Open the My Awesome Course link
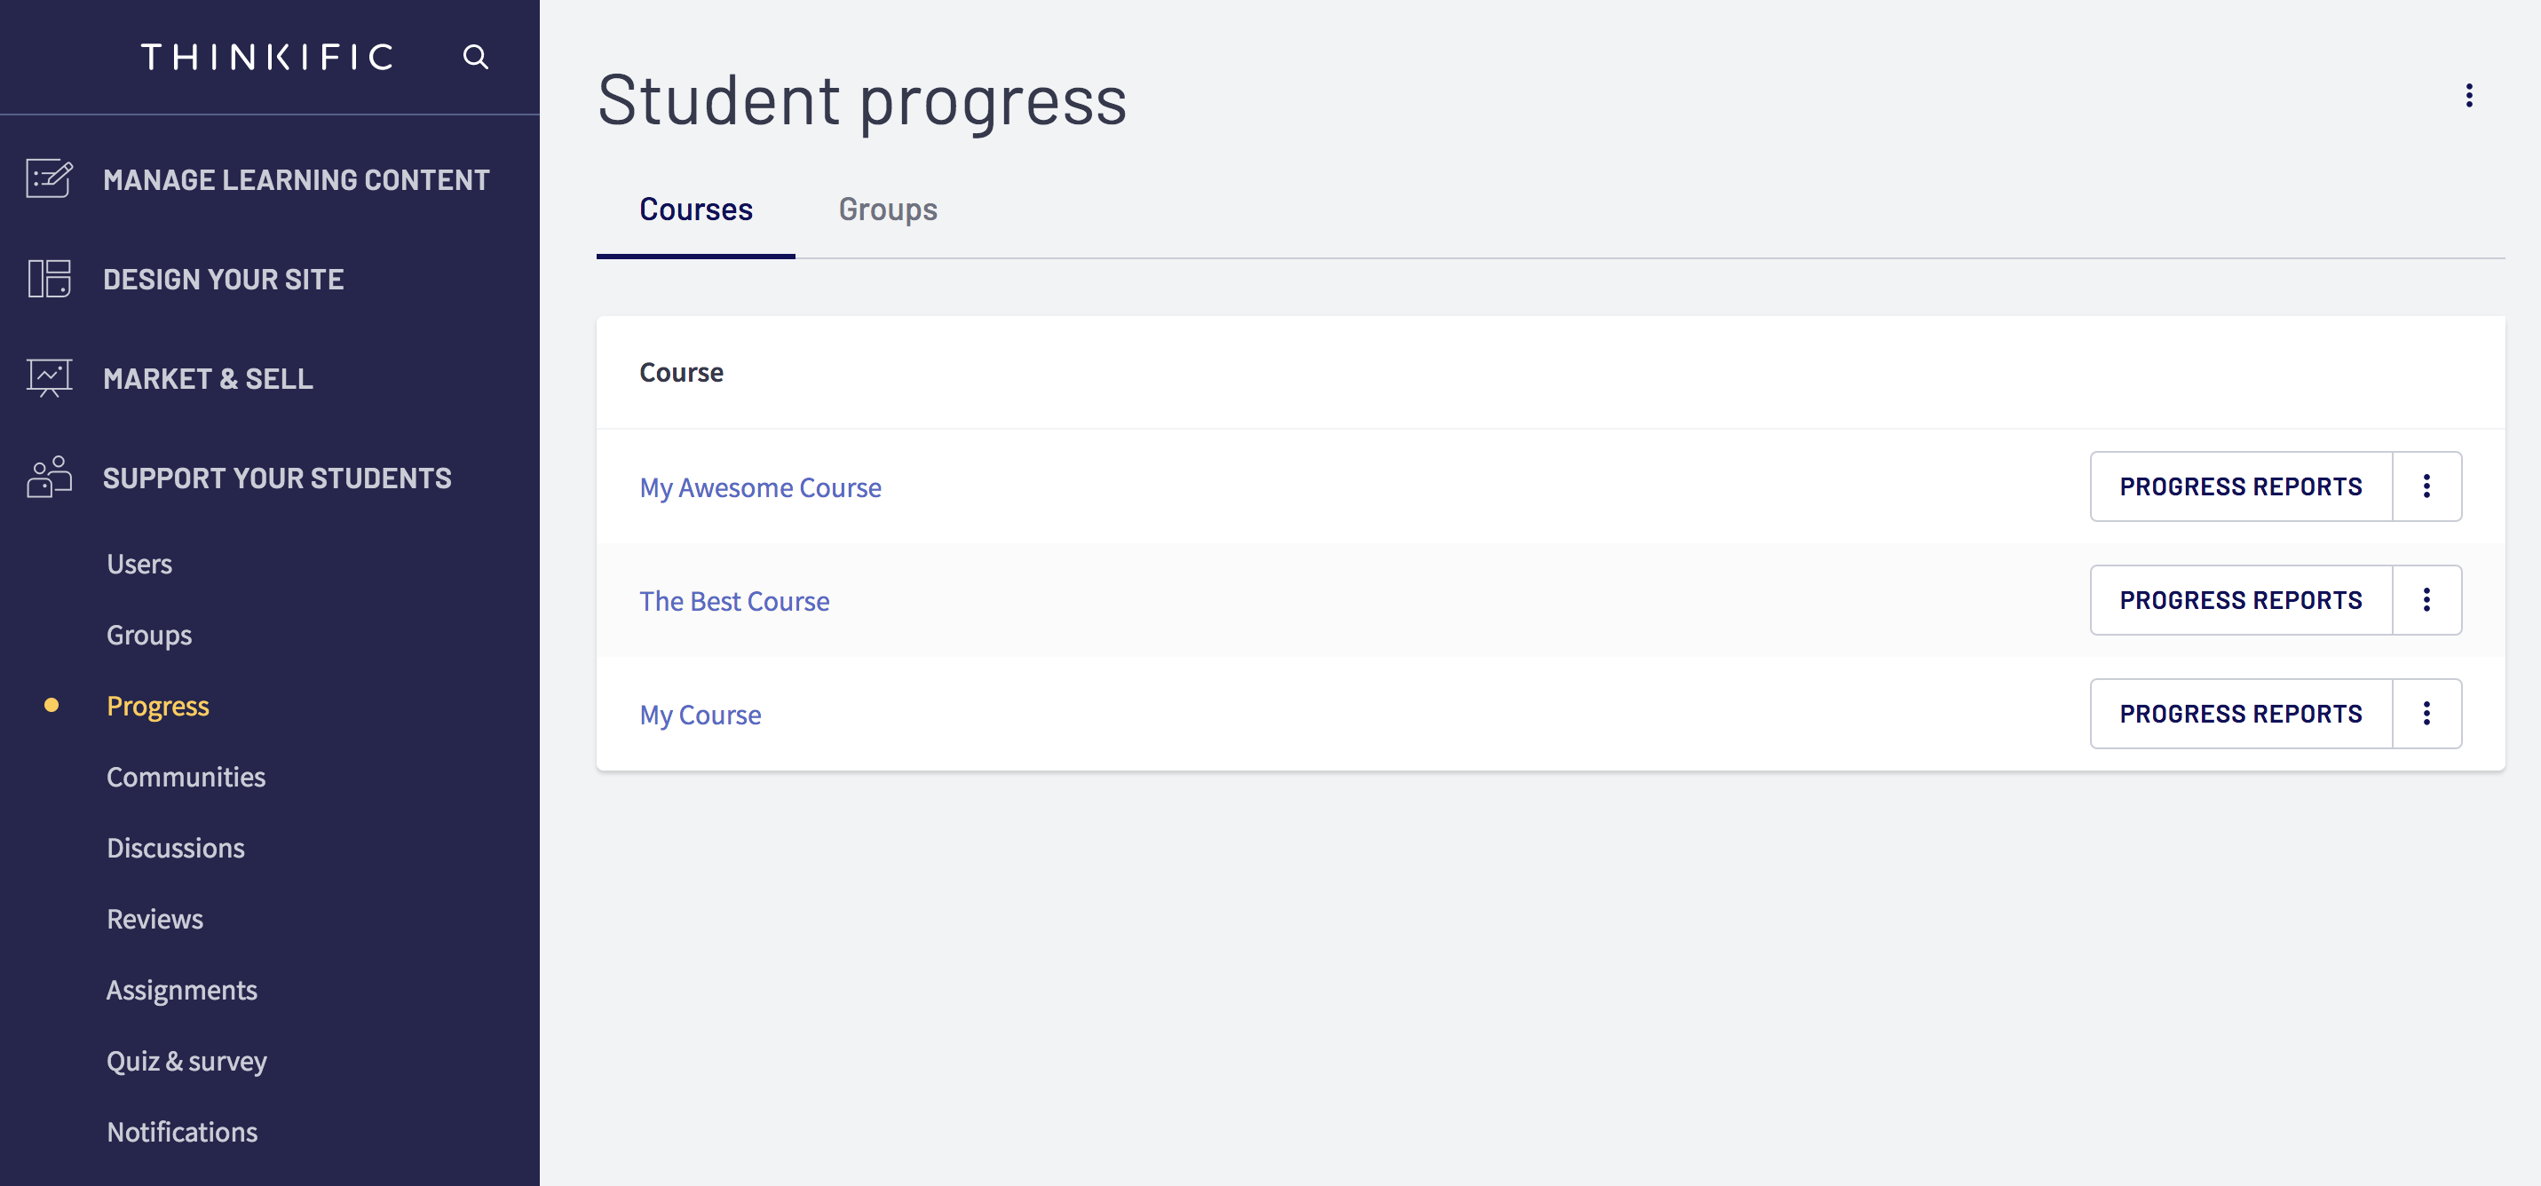Image resolution: width=2541 pixels, height=1186 pixels. [761, 487]
